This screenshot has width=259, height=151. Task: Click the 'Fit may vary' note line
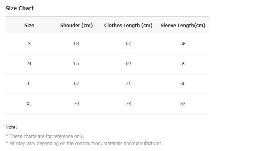point(84,144)
